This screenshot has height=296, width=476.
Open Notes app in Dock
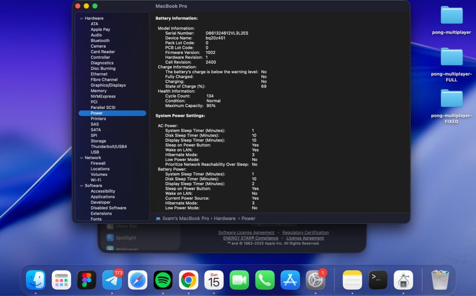point(352,280)
